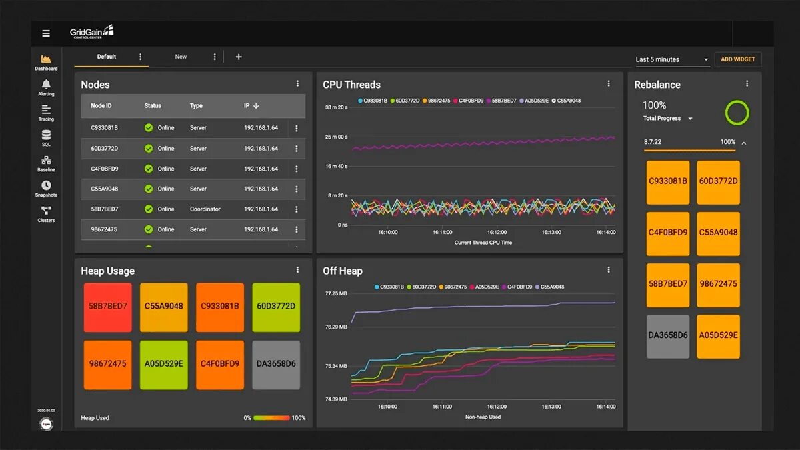Select C55A9048 tile in Rebalance panel
The image size is (800, 450).
(x=719, y=233)
